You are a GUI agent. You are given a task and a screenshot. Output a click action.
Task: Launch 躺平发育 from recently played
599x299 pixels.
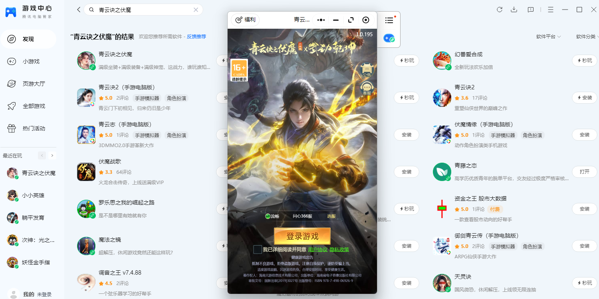(x=26, y=218)
